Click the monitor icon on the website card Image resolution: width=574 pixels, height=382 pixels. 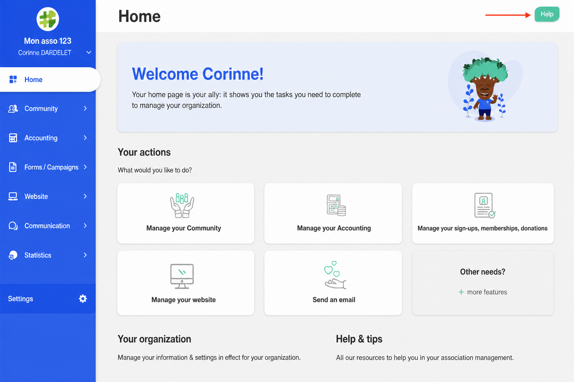[182, 276]
